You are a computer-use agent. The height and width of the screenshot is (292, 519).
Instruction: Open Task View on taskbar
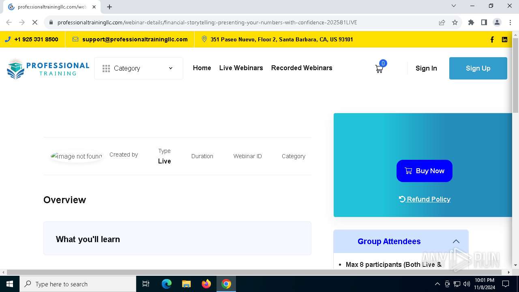point(146,284)
